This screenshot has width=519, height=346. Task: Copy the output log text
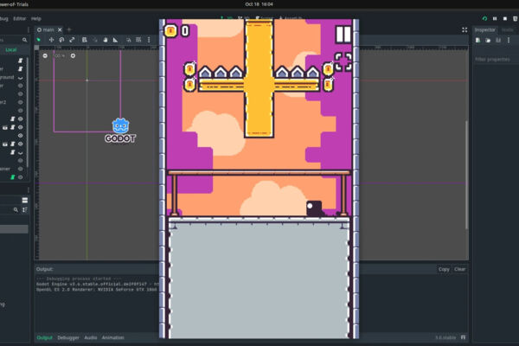pyautogui.click(x=444, y=269)
